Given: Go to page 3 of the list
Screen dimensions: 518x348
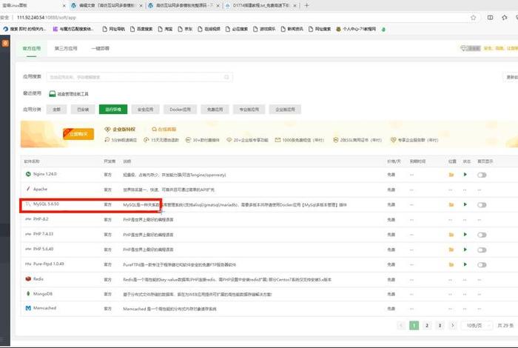Looking at the screenshot, I should (x=440, y=326).
